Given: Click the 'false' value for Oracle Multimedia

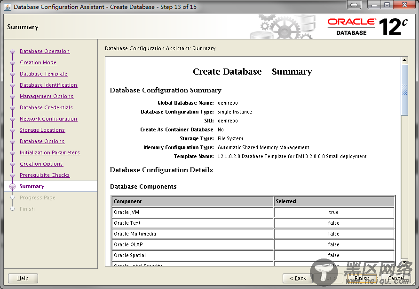Looking at the screenshot, I should point(334,234).
